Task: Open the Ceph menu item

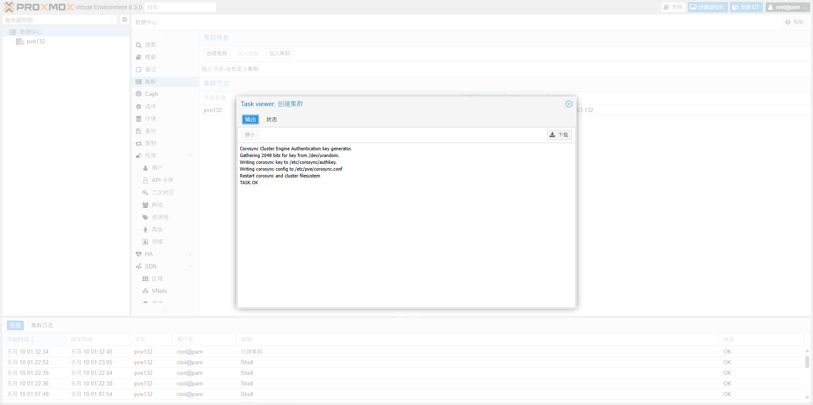Action: (x=165, y=94)
